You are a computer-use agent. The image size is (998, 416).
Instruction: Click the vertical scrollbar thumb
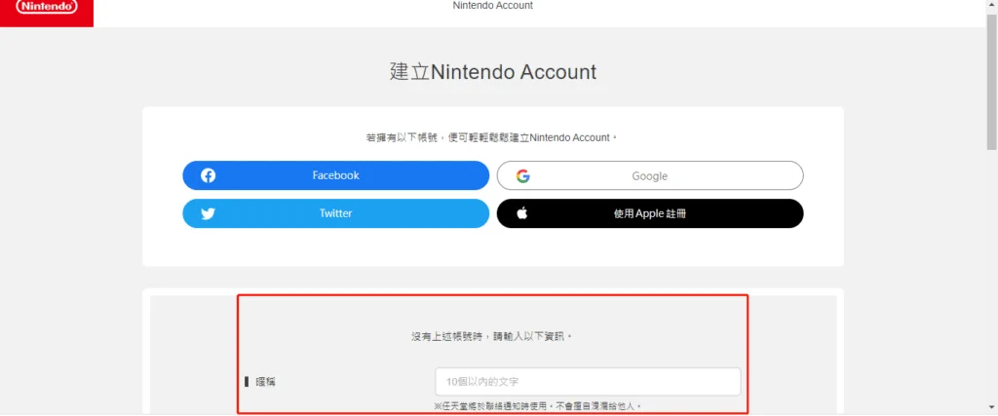coord(992,80)
